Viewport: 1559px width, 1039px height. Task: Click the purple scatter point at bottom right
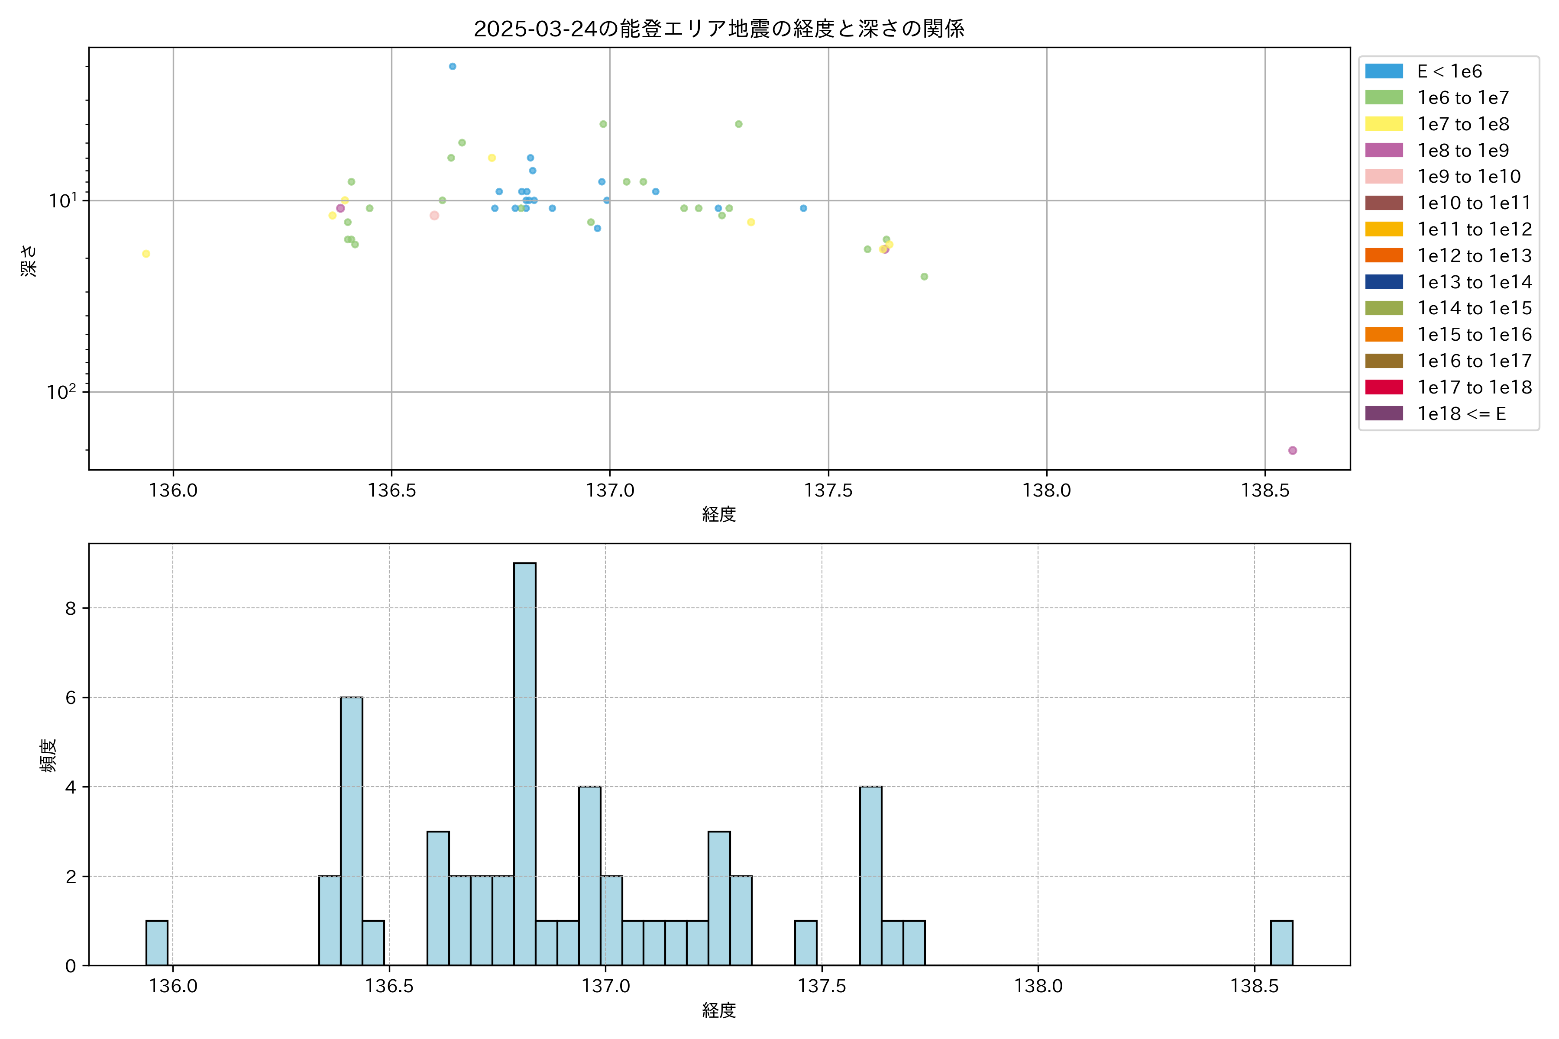pyautogui.click(x=1293, y=451)
